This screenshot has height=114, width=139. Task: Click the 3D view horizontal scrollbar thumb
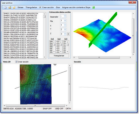(99, 57)
